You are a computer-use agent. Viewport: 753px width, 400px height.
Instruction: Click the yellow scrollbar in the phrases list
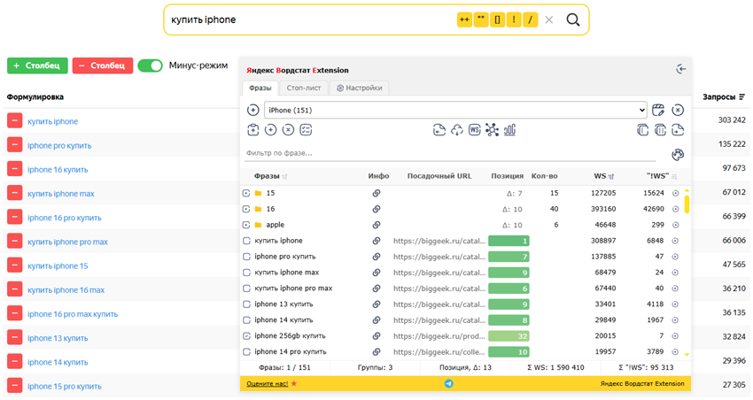click(x=687, y=204)
